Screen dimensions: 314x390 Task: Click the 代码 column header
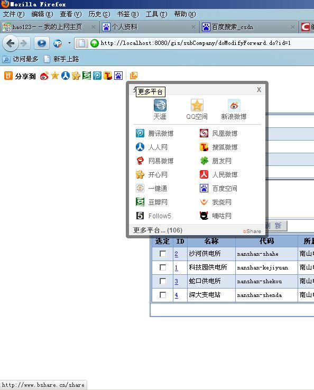coord(266,241)
